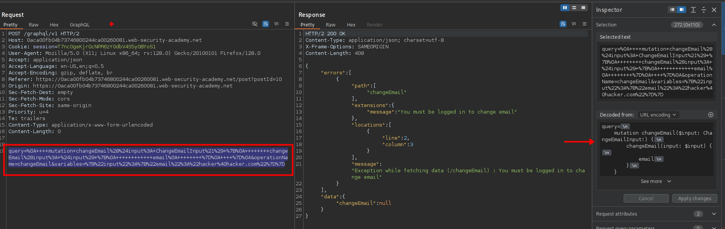
Task: Switch to top-bottom stacked layout view
Action: pos(574,8)
